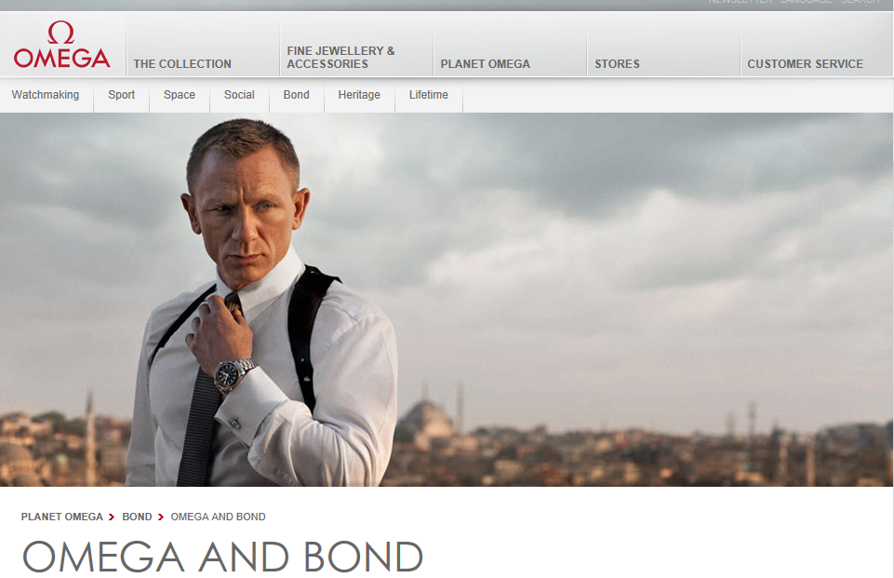The image size is (894, 578).
Task: Select Planet Omega in the main navigation
Action: [x=485, y=64]
